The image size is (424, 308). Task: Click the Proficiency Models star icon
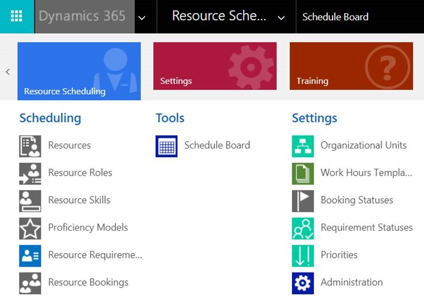coord(30,229)
